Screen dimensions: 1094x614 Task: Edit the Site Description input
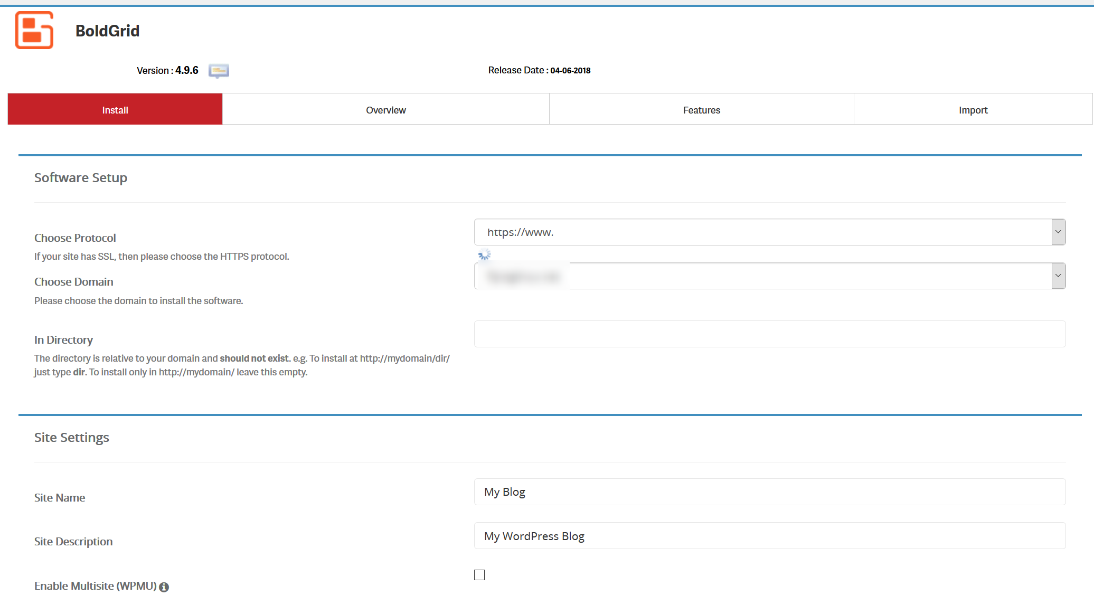[769, 536]
